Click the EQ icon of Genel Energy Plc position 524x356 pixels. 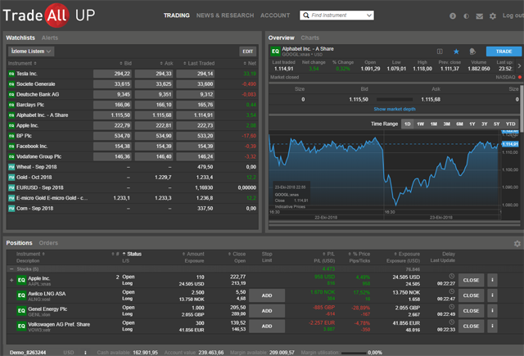21,311
